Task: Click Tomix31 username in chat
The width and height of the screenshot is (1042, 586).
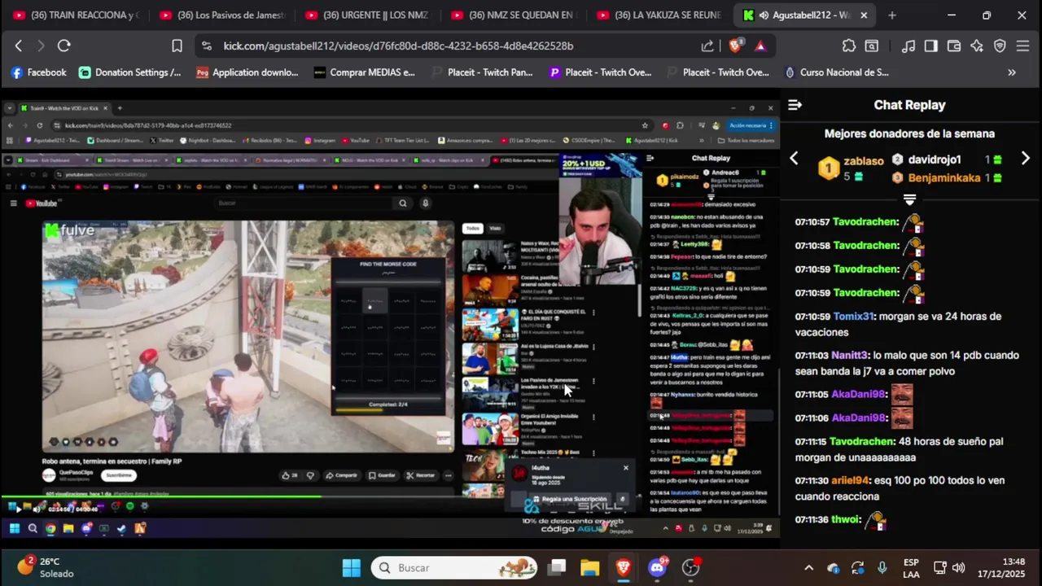Action: [x=853, y=316]
